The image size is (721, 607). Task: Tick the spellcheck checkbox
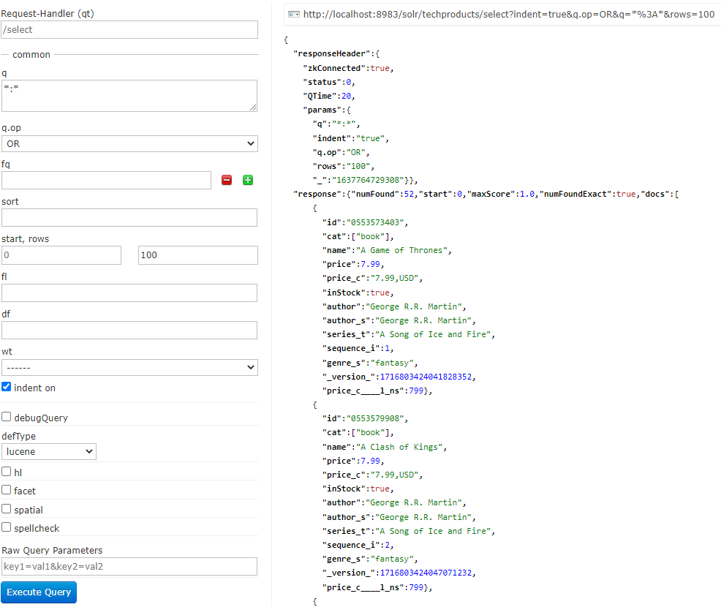7,527
